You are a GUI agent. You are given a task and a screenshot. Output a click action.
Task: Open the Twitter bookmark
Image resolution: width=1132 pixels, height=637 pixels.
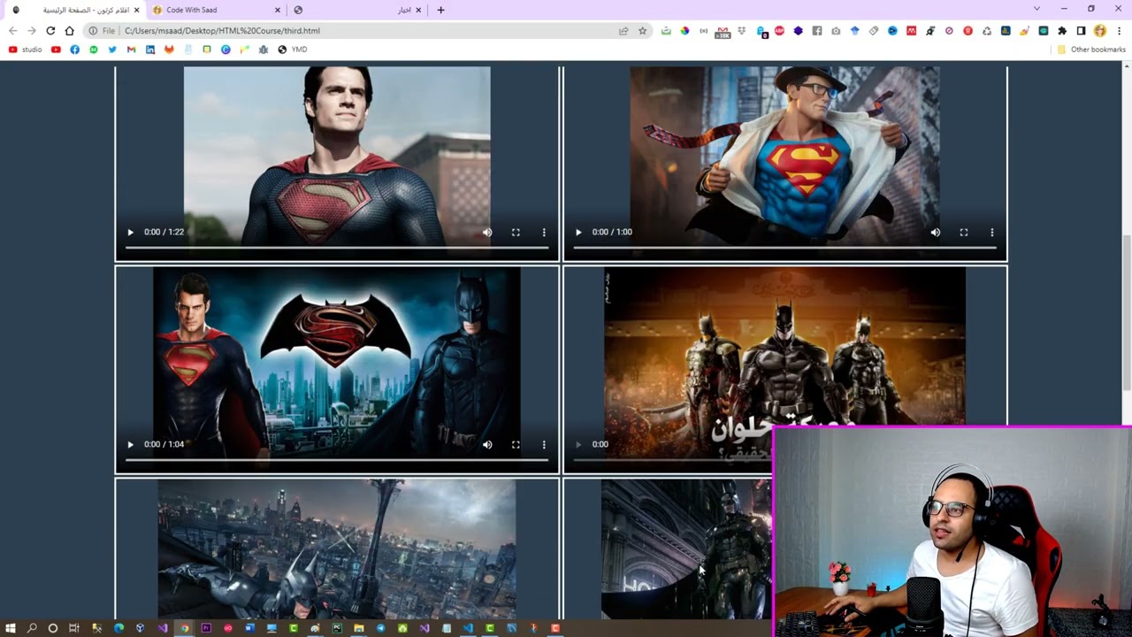pyautogui.click(x=112, y=50)
